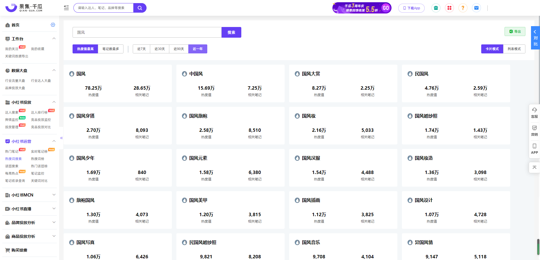The image size is (540, 260).
Task: Click the orange question mark help icon
Action: [x=463, y=8]
